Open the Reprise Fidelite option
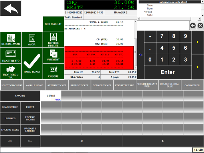The height and width of the screenshot is (153, 204). [53, 40]
